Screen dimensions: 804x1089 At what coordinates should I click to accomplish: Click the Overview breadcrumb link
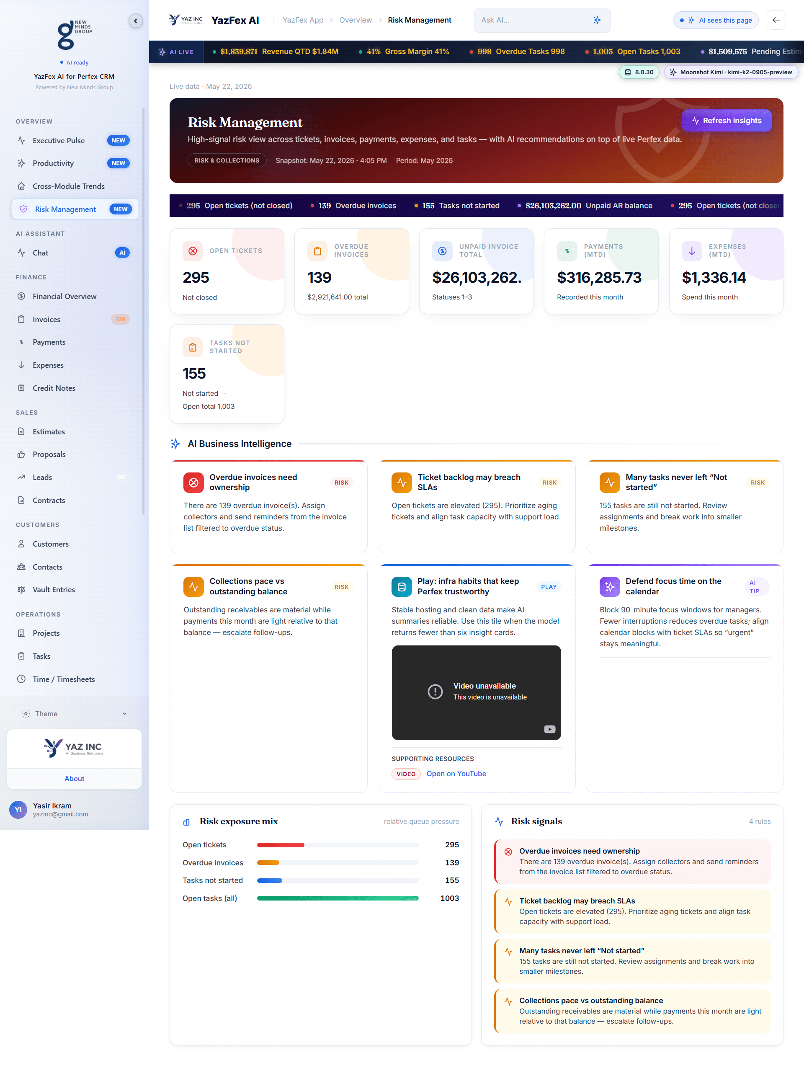pos(355,20)
